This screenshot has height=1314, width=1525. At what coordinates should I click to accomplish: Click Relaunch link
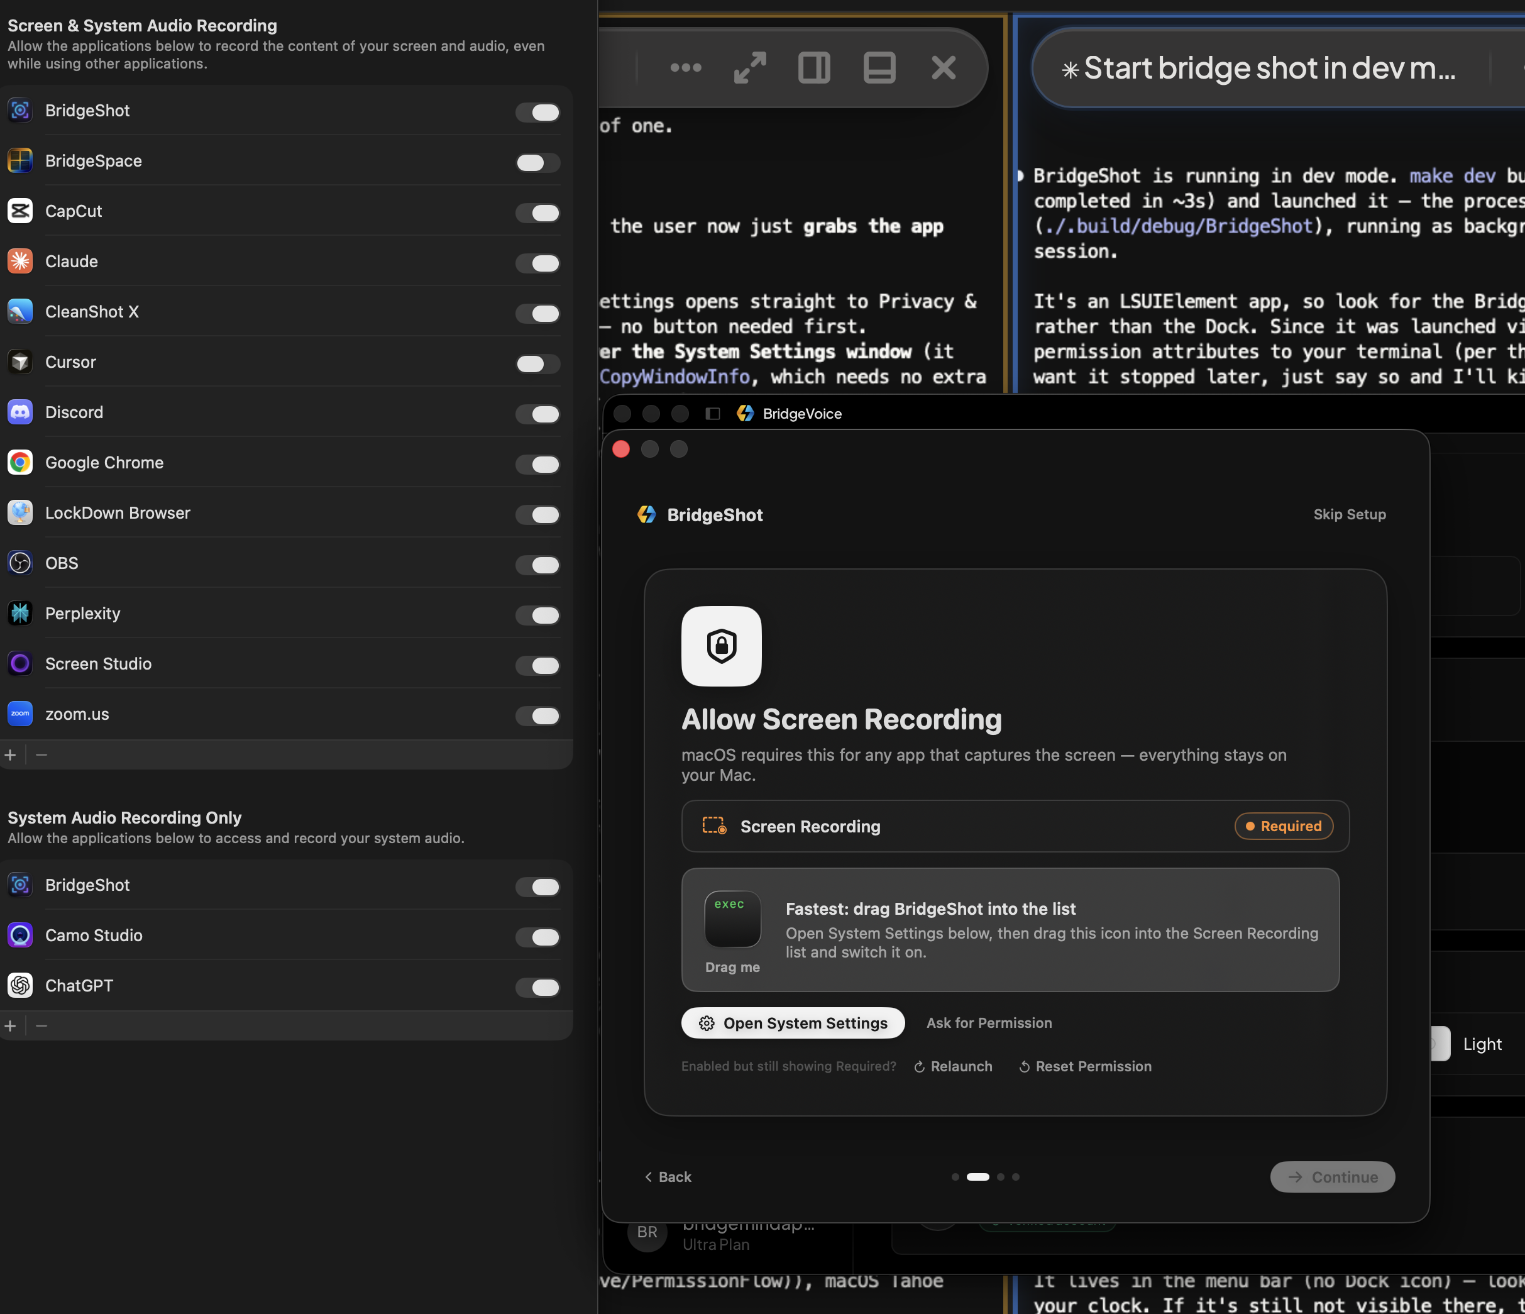point(953,1067)
